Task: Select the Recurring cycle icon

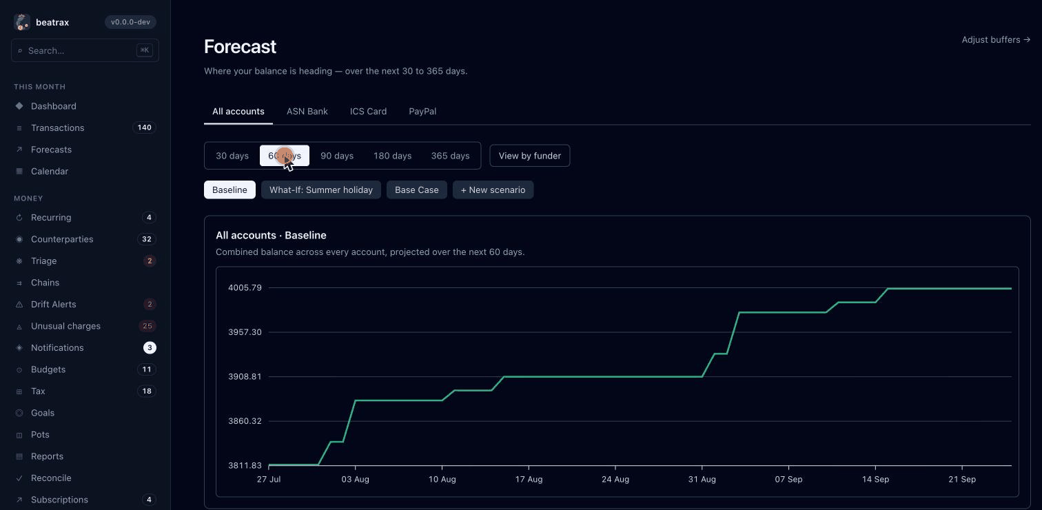Action: 19,218
